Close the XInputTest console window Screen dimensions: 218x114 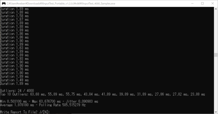(213, 3)
